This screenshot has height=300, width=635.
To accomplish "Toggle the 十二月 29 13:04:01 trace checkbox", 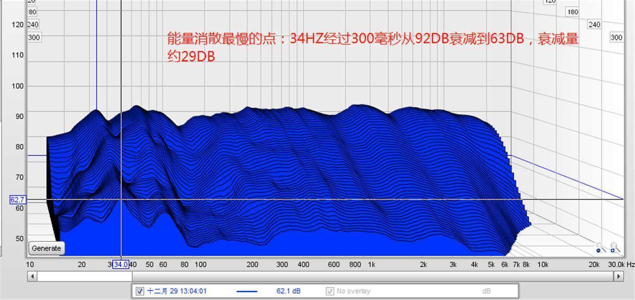I will (x=140, y=291).
